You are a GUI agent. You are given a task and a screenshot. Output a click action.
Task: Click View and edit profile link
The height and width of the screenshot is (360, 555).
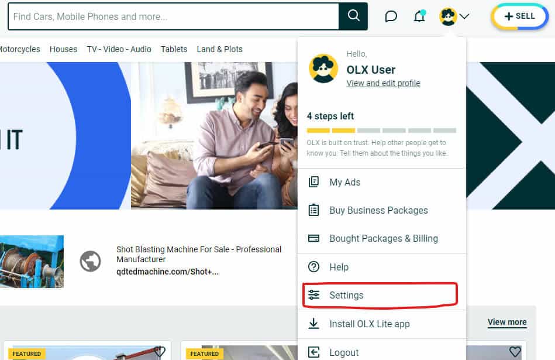383,83
